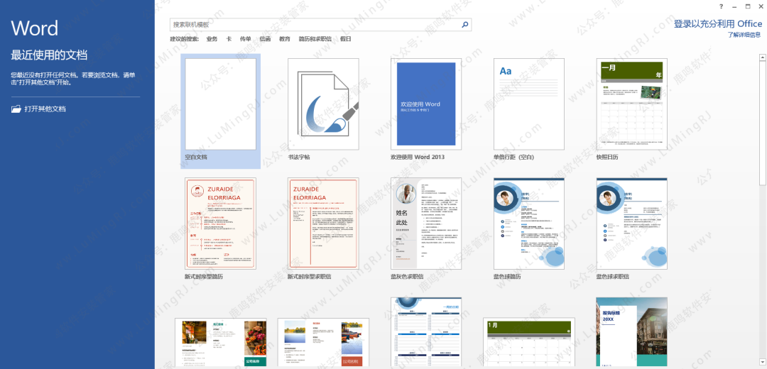Search suggested category 假日
This screenshot has width=767, height=369.
point(345,39)
